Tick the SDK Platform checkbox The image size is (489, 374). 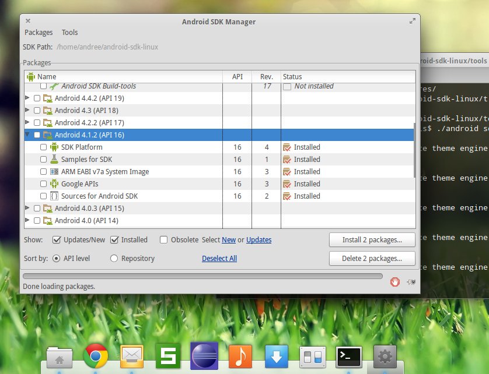tap(43, 147)
